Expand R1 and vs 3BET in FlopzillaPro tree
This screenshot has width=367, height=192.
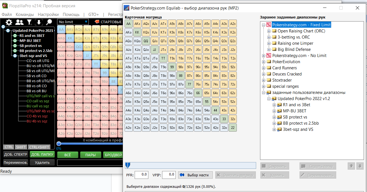(15, 36)
